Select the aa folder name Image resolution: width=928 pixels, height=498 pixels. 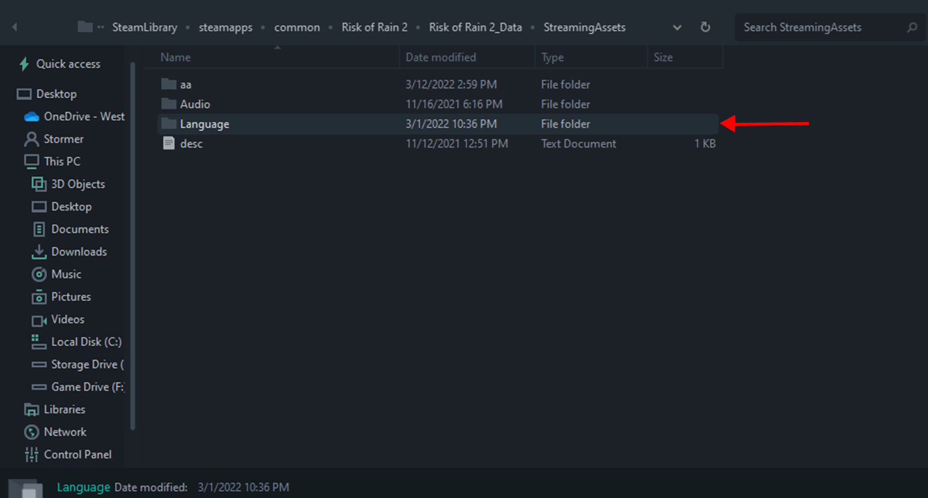point(186,85)
